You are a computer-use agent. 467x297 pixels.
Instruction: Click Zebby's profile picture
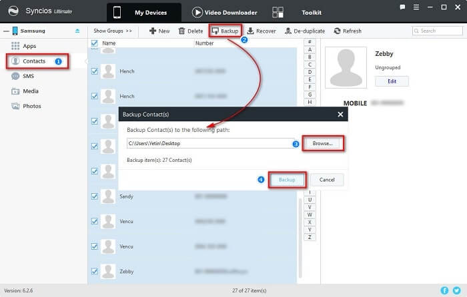(346, 67)
